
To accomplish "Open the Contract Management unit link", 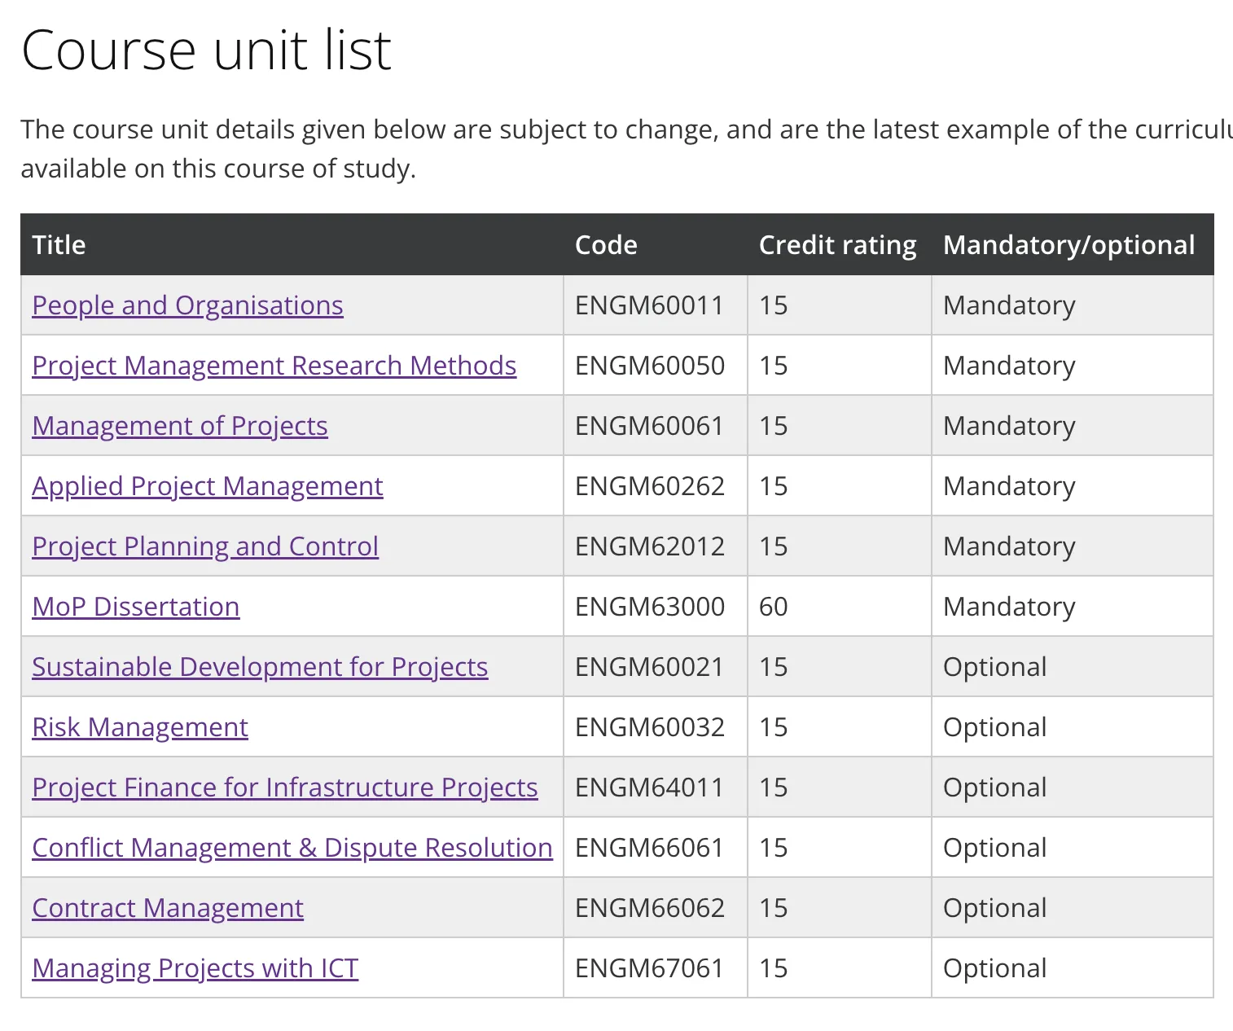I will point(167,908).
